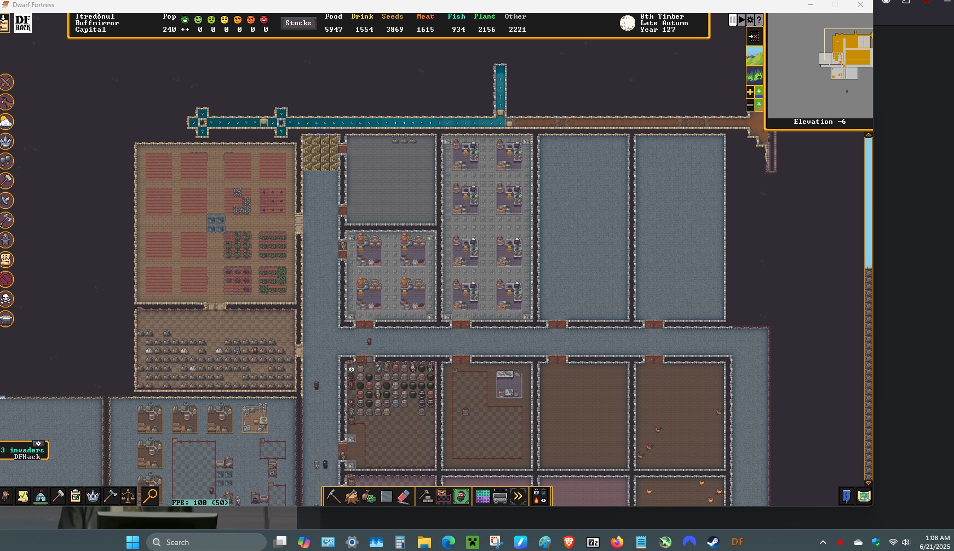Open the burrows purple grid menu
954x551 pixels.
[483, 497]
